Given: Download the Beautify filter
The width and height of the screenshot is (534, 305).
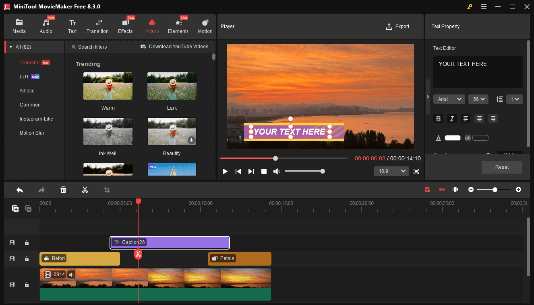Looking at the screenshot, I should pyautogui.click(x=191, y=140).
